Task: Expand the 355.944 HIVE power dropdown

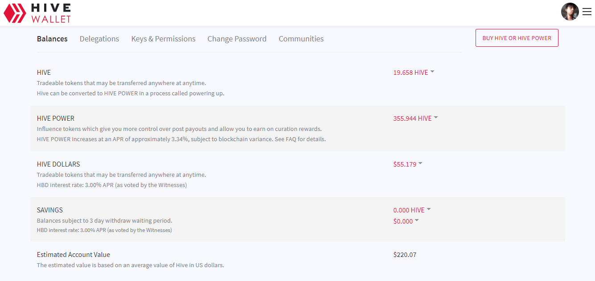Action: coord(415,118)
